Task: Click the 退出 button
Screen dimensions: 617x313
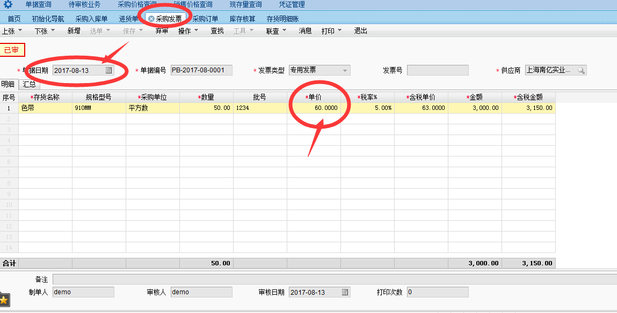Action: (360, 31)
